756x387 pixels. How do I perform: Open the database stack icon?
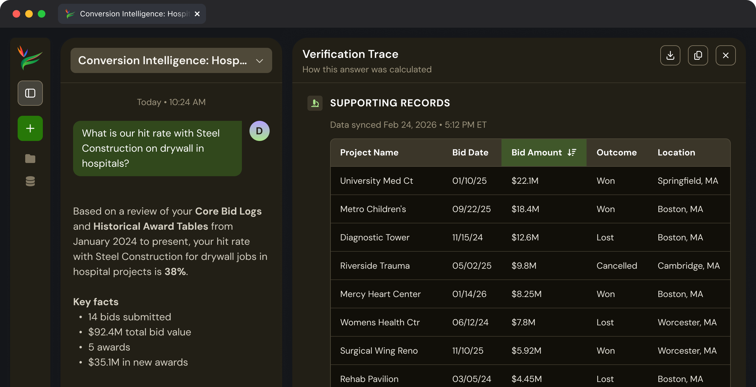(x=30, y=181)
